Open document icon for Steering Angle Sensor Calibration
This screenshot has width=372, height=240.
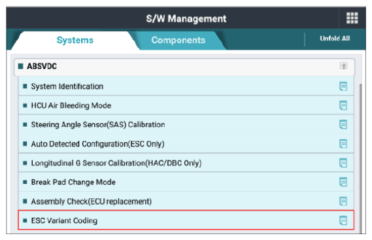click(343, 125)
